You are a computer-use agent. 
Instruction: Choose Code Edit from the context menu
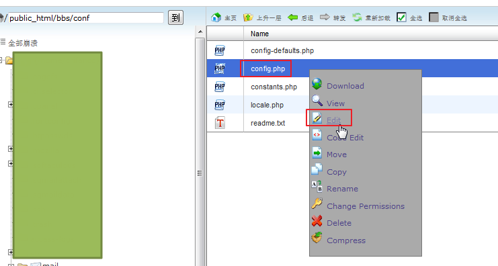pyautogui.click(x=345, y=138)
